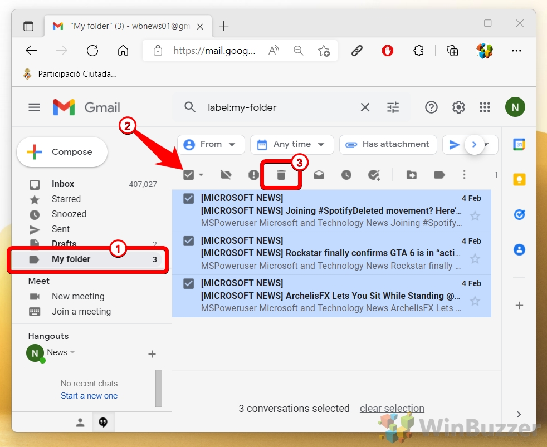
Task: Open the Google apps grid
Action: click(x=485, y=107)
